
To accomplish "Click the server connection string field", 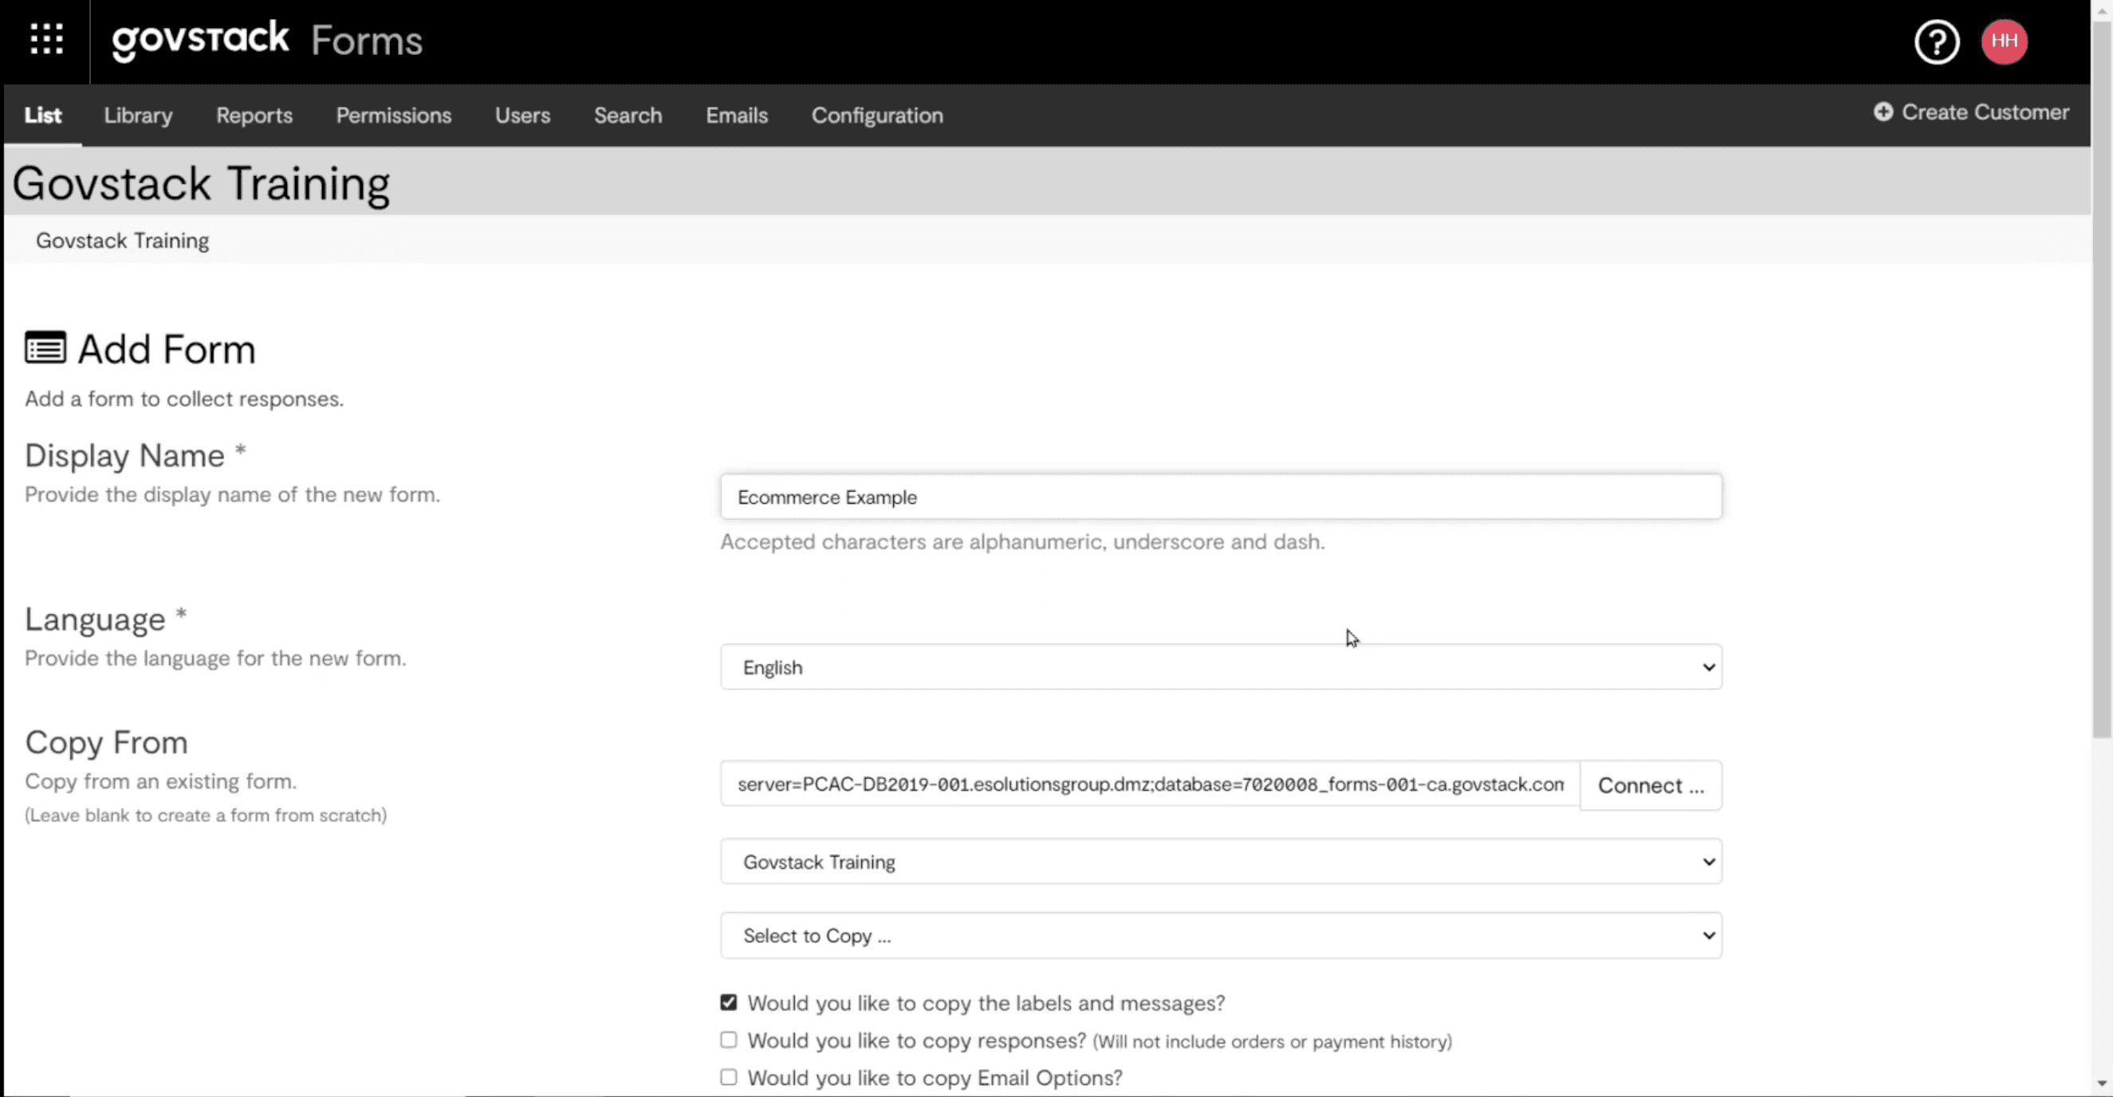I will [x=1150, y=784].
